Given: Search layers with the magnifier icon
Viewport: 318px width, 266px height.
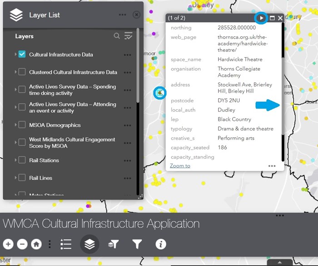Looking at the screenshot, I should 117,36.
